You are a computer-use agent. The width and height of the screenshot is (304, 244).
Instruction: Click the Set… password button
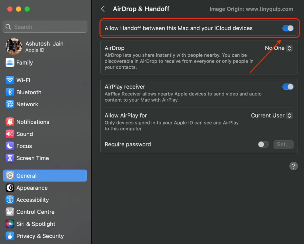[x=283, y=145]
